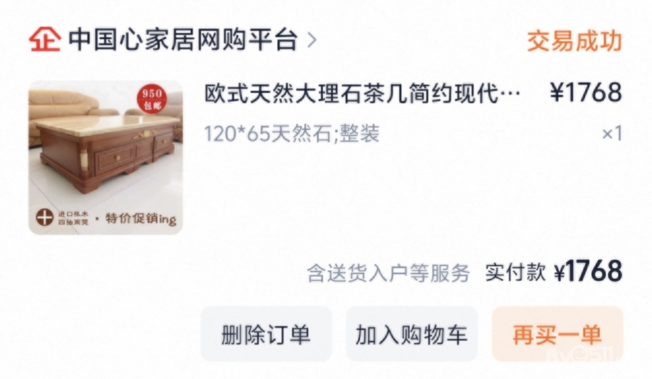The width and height of the screenshot is (652, 379).
Task: Open the coffee table product thumbnail
Action: click(106, 158)
